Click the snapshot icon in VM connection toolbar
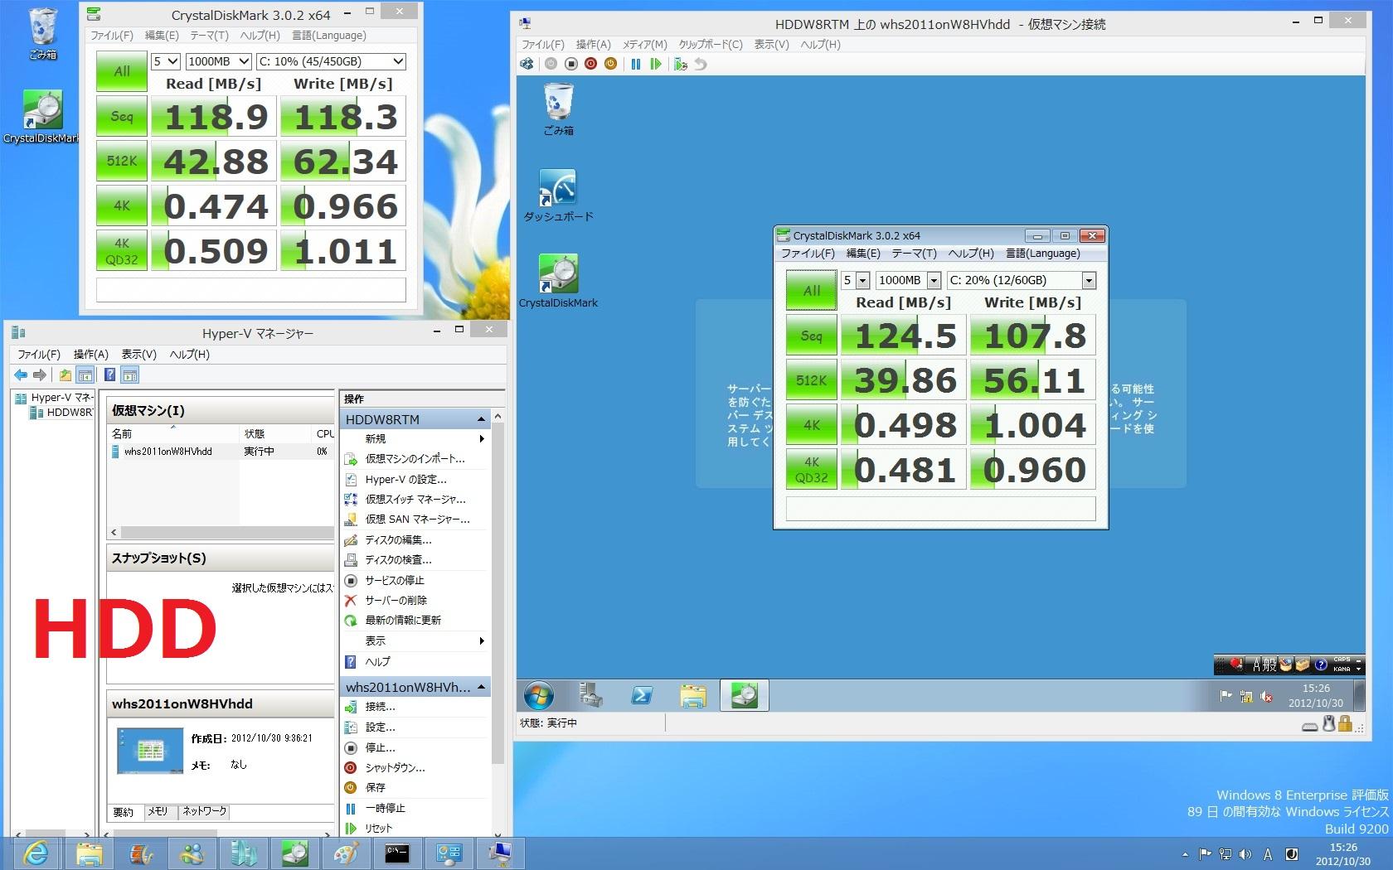Viewport: 1393px width, 870px height. 680,64
